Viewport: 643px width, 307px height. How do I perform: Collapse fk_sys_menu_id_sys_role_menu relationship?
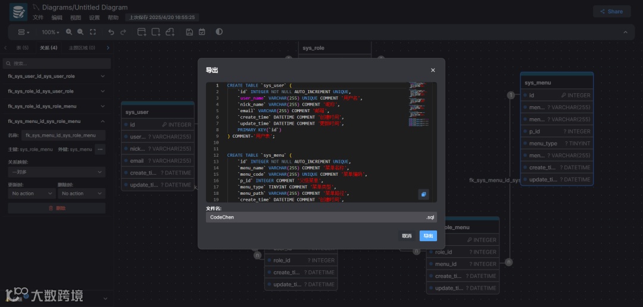pyautogui.click(x=57, y=121)
